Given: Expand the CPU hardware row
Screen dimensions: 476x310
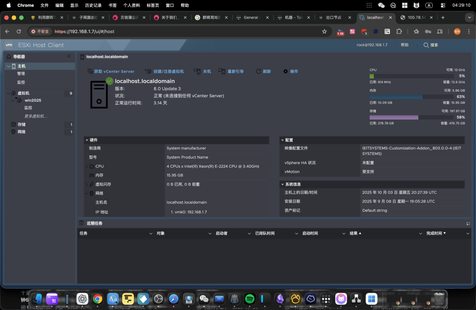Looking at the screenshot, I should click(86, 166).
